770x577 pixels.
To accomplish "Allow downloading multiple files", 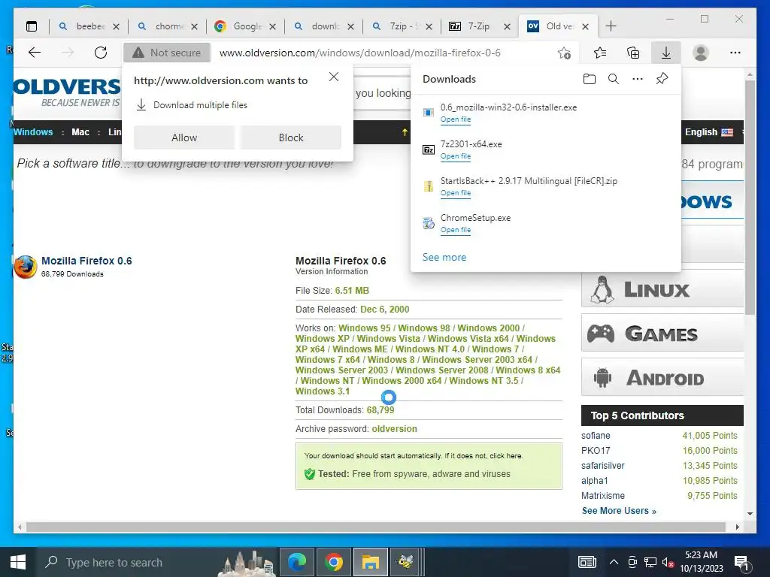I will point(184,137).
